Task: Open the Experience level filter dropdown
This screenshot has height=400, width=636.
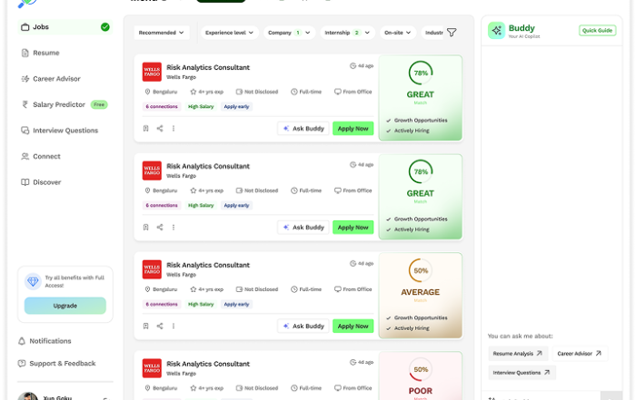Action: pyautogui.click(x=230, y=33)
